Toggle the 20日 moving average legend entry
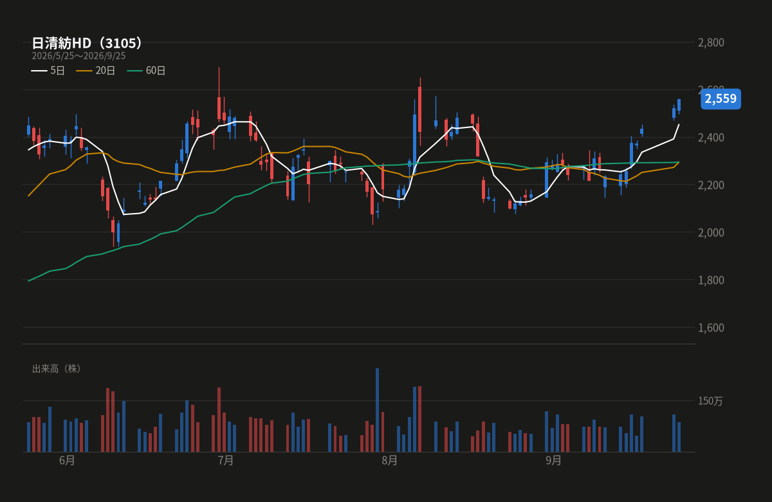Image resolution: width=772 pixels, height=502 pixels. (96, 71)
